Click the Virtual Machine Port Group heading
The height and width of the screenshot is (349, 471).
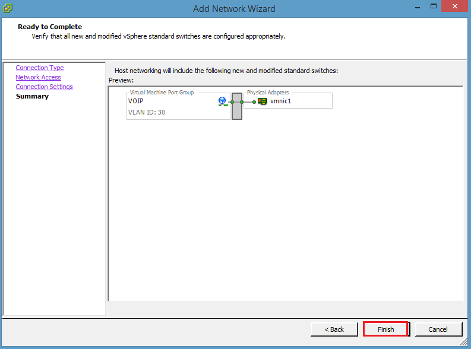162,93
